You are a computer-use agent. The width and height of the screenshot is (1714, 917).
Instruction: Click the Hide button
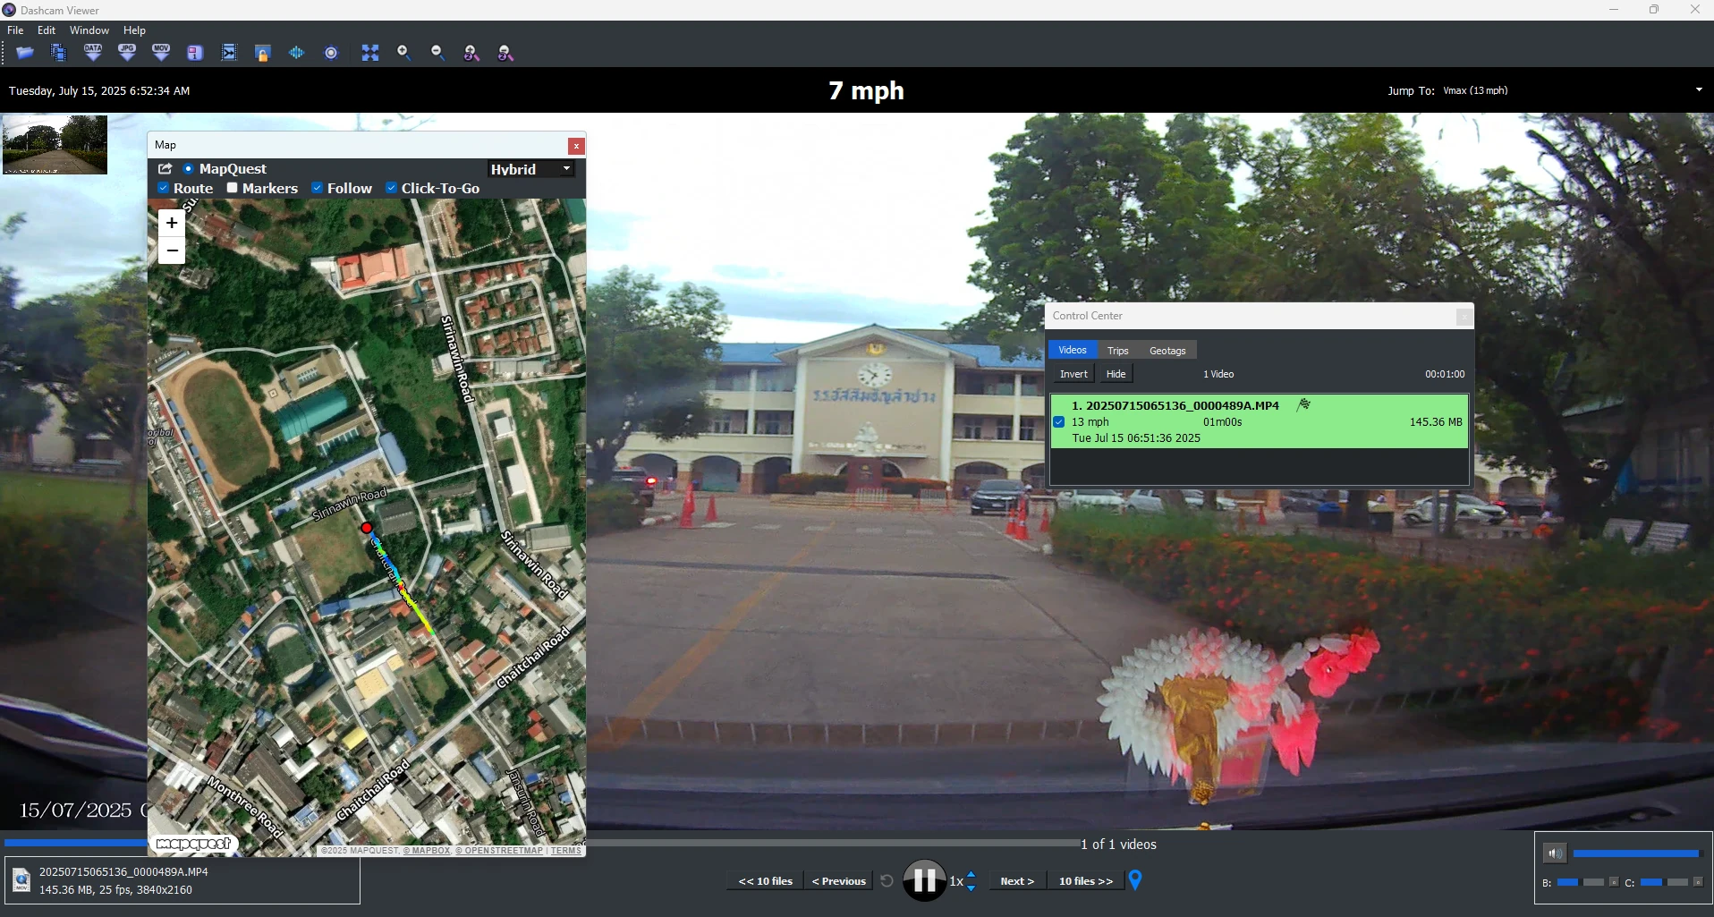pyautogui.click(x=1116, y=374)
